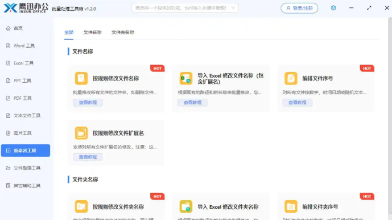Screen dimensions: 392x220
Task: Click the 编排文件序号 card icon
Action: (x=291, y=78)
